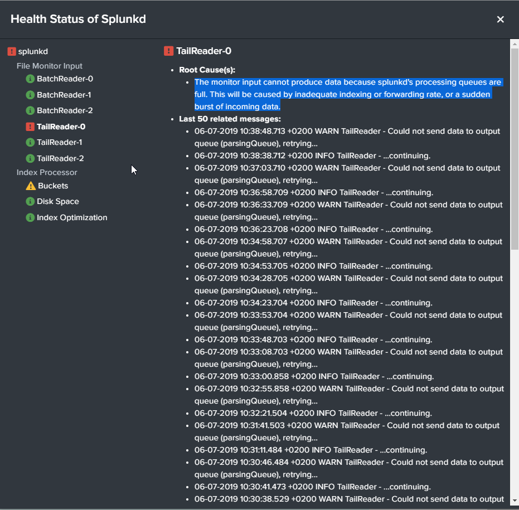Click yellow warning triangle icon beside Buckets
Screen dimensions: 519x510
31,186
